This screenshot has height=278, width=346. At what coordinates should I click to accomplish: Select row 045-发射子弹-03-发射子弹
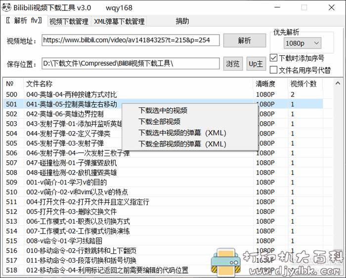[x=163, y=143]
